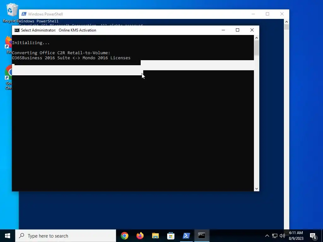Minimize the Windows PowerShell window

point(253,14)
